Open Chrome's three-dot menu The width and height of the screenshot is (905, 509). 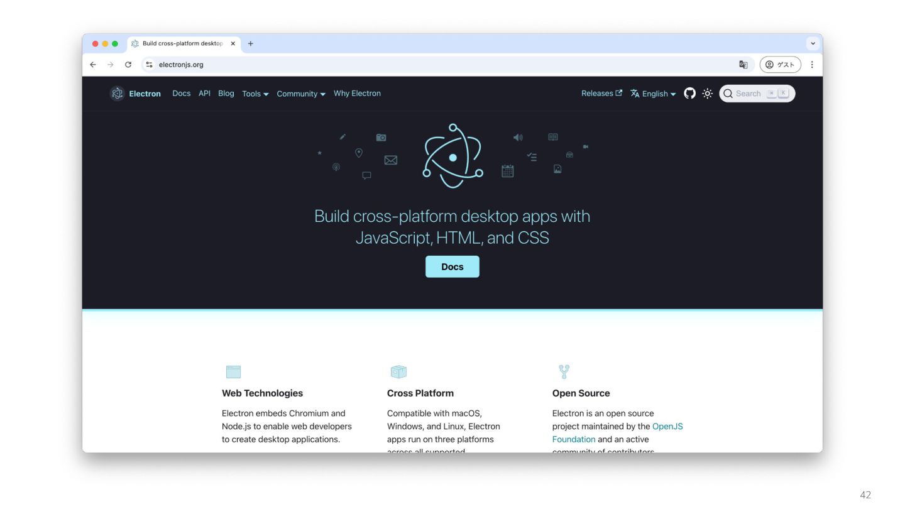(x=812, y=65)
